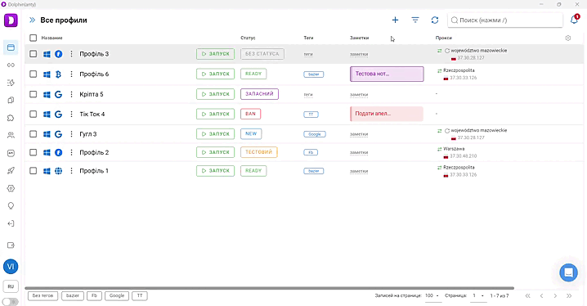
Task: Open page number dropdown
Action: (478, 296)
